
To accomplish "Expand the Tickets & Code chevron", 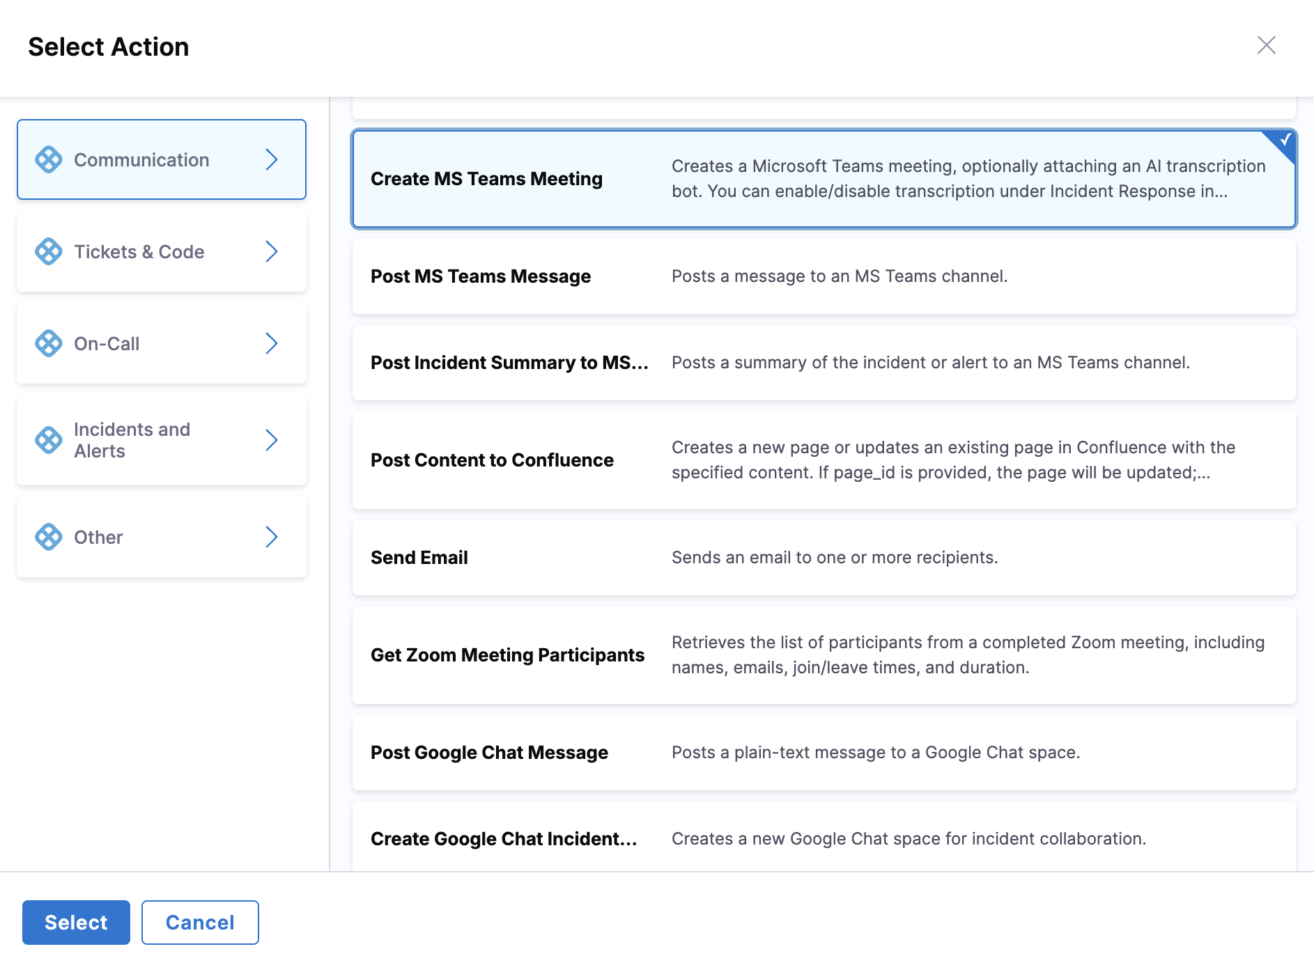I will coord(272,251).
